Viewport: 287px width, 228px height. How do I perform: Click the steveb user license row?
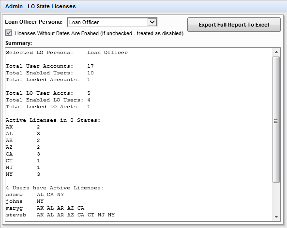click(60, 215)
